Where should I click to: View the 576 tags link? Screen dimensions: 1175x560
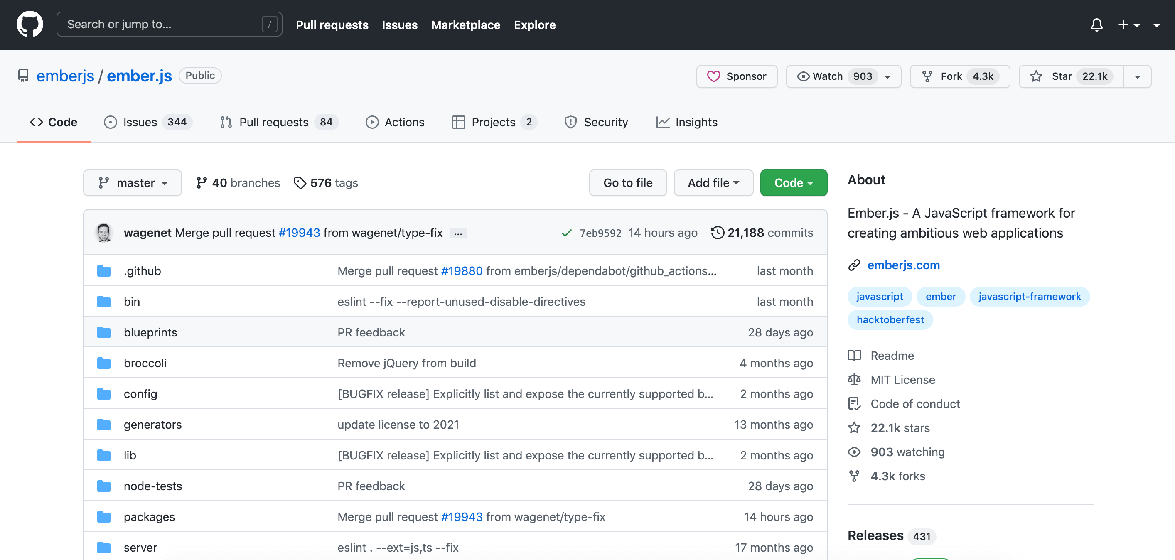tap(326, 183)
